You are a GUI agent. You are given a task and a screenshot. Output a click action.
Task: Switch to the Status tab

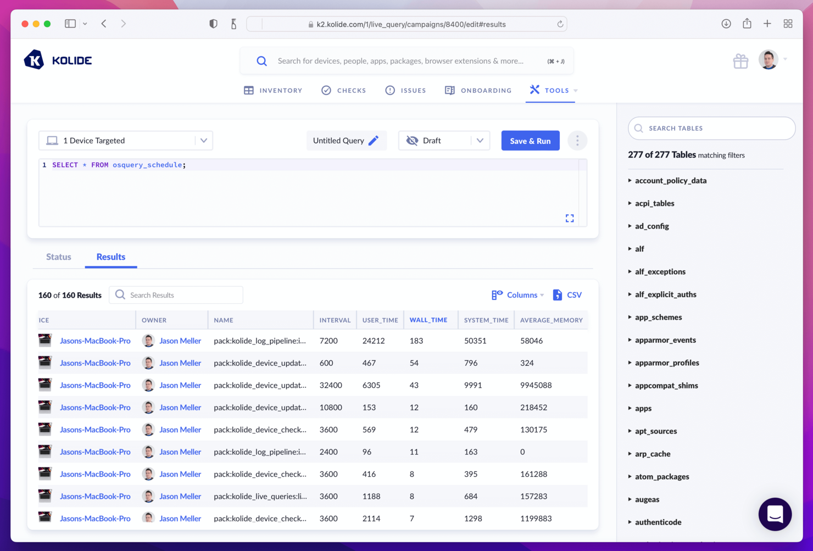tap(59, 257)
